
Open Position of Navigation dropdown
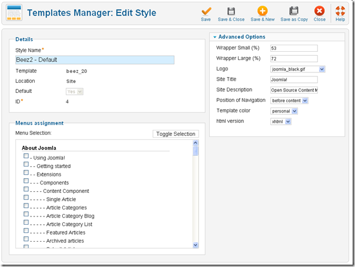pyautogui.click(x=289, y=101)
